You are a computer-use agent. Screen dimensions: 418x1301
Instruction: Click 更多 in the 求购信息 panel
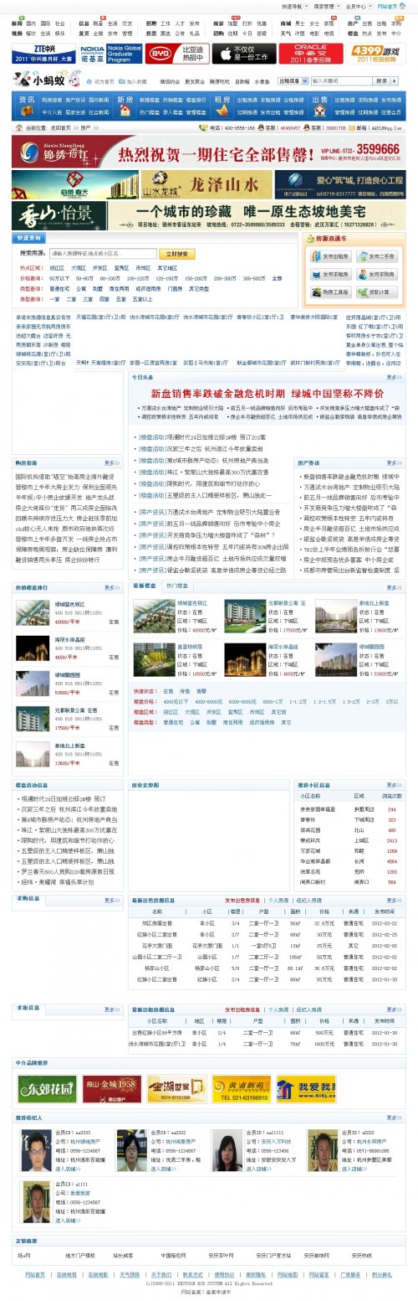click(x=112, y=899)
